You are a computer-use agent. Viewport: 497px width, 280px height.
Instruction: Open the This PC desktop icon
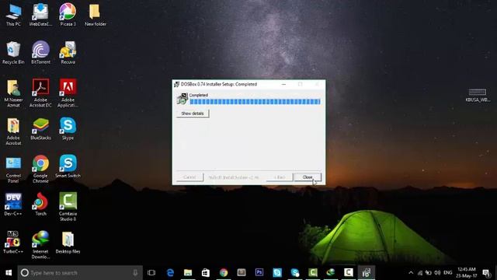tap(13, 15)
